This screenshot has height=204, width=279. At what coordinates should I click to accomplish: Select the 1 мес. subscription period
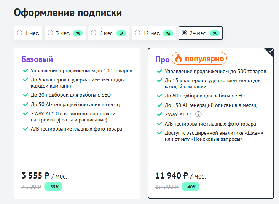pyautogui.click(x=19, y=33)
